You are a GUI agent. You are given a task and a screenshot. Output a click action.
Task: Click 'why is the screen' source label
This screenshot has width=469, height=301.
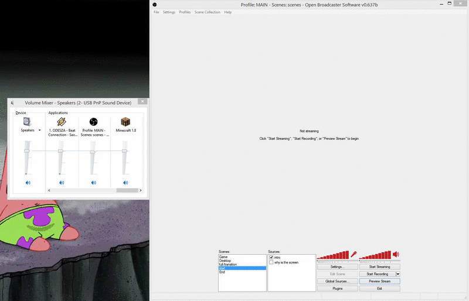(x=286, y=262)
